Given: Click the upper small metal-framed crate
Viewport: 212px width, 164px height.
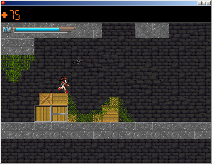Looking at the screenshot, I should [60, 109].
